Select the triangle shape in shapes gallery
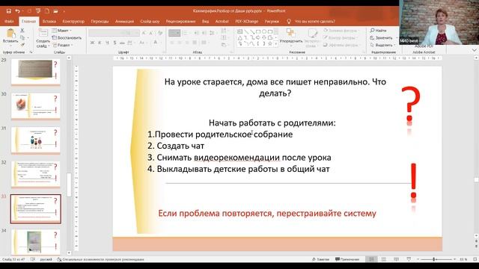Screen dimensions: 479x269 240,37
